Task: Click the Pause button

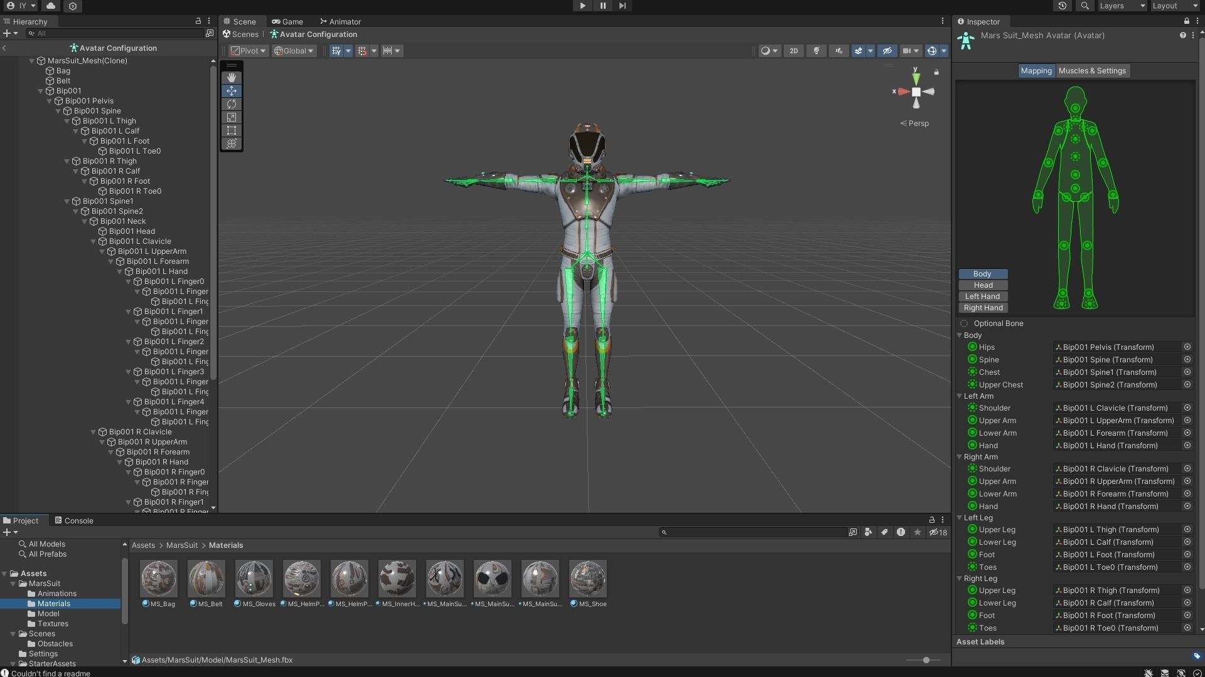Action: pos(602,6)
